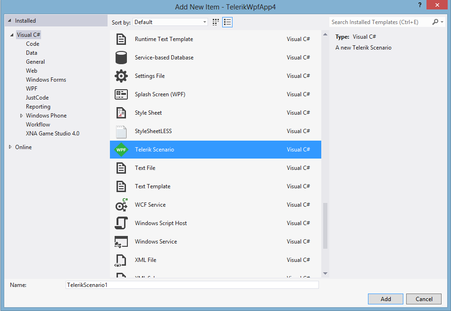451x311 pixels.
Task: Close the Add New Item dialog
Action: 437,5
